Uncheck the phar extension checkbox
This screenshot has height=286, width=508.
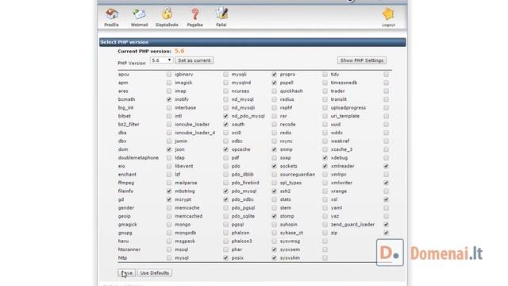point(275,249)
